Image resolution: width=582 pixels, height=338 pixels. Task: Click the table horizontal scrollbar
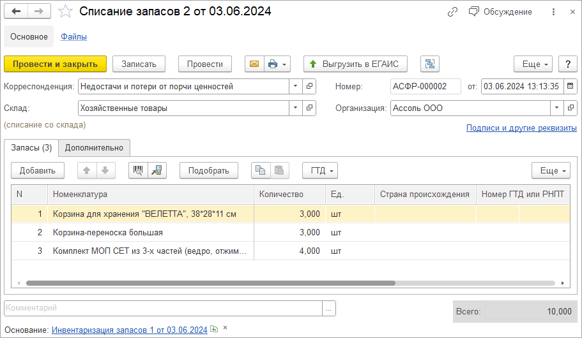(x=211, y=283)
